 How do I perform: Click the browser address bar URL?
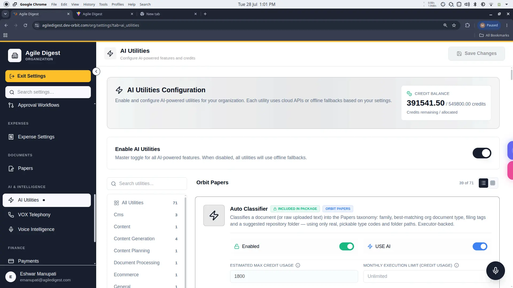[91, 25]
